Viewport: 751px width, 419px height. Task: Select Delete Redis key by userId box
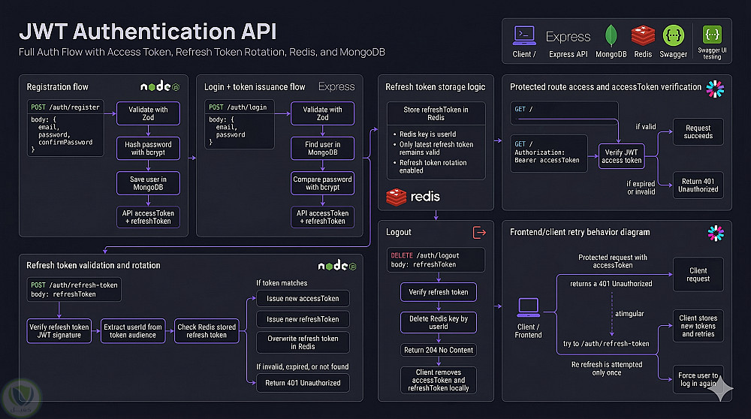[439, 323]
